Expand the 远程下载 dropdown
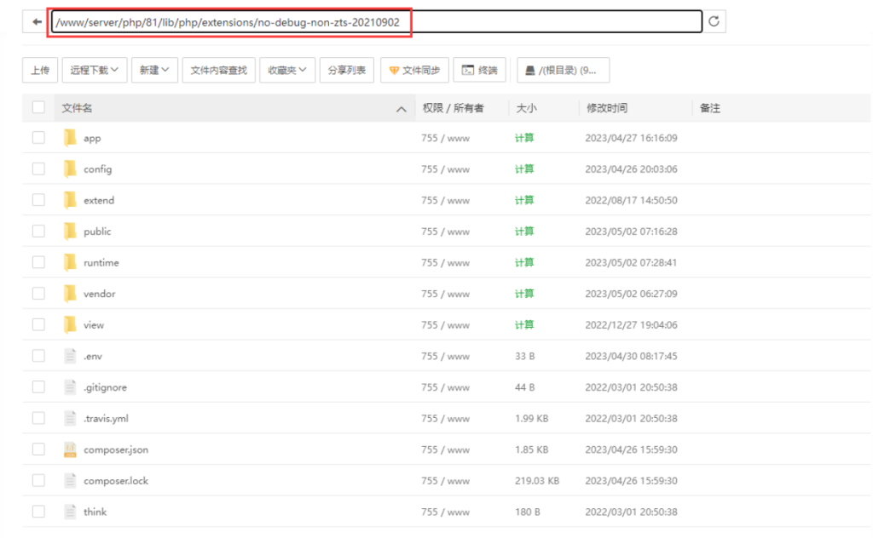 tap(94, 71)
